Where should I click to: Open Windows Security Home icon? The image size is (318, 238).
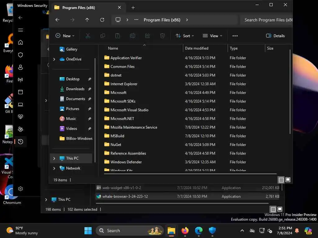pos(20,42)
